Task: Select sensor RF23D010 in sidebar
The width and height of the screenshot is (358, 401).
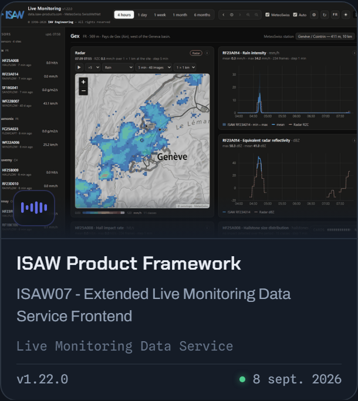Action: (30, 186)
